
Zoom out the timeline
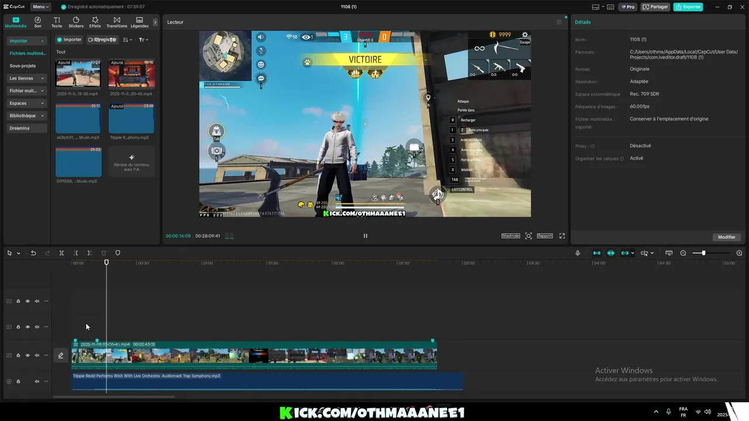683,253
